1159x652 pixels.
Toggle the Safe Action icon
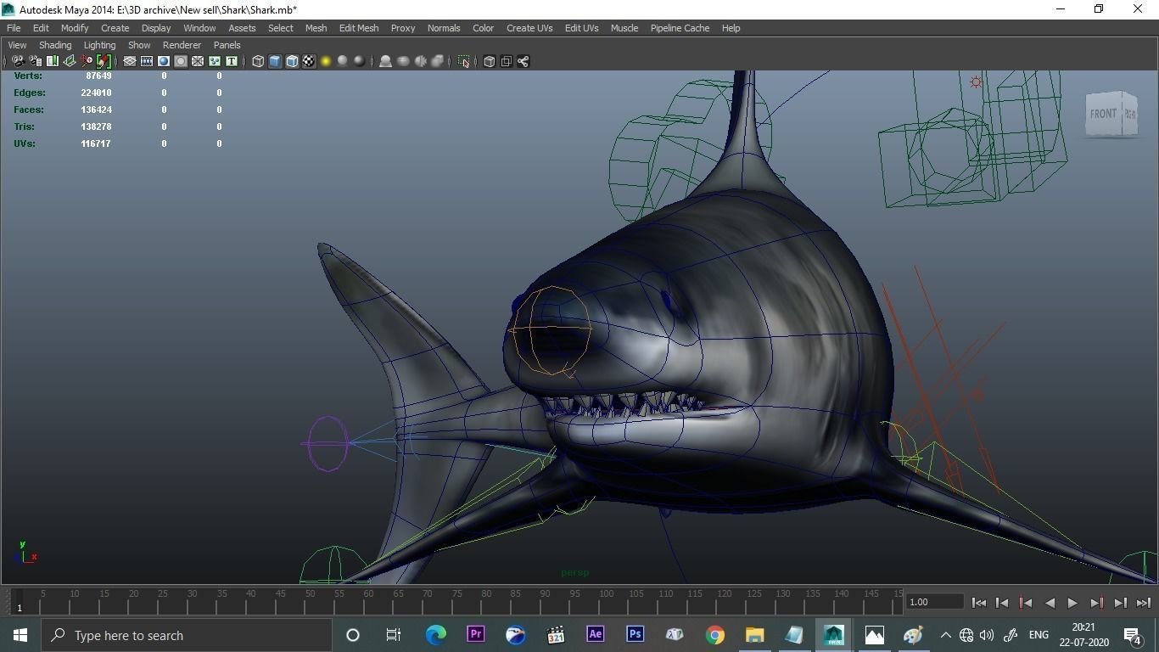pyautogui.click(x=215, y=61)
